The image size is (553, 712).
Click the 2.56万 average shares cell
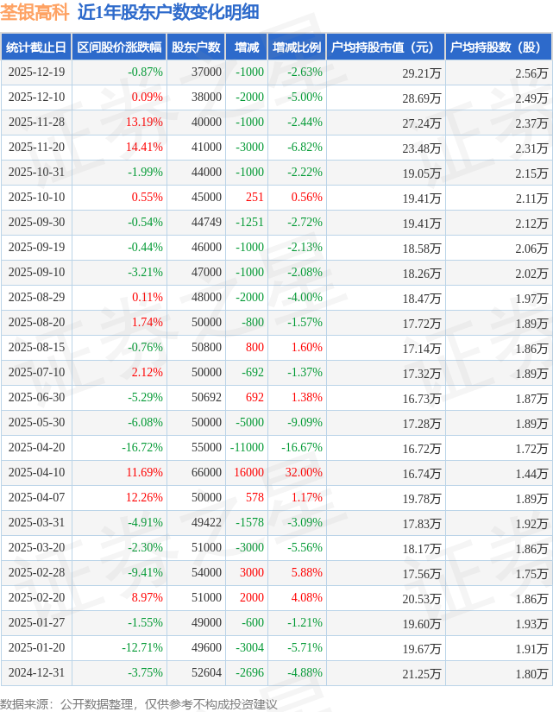pos(531,73)
